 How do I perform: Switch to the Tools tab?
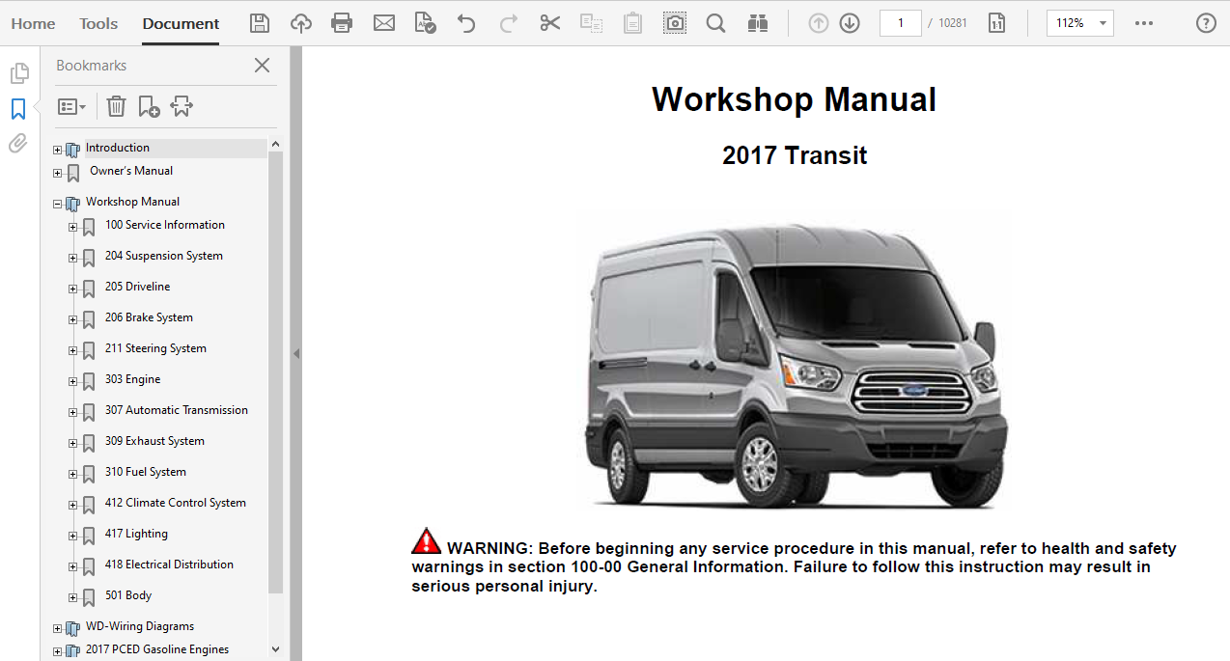[98, 23]
